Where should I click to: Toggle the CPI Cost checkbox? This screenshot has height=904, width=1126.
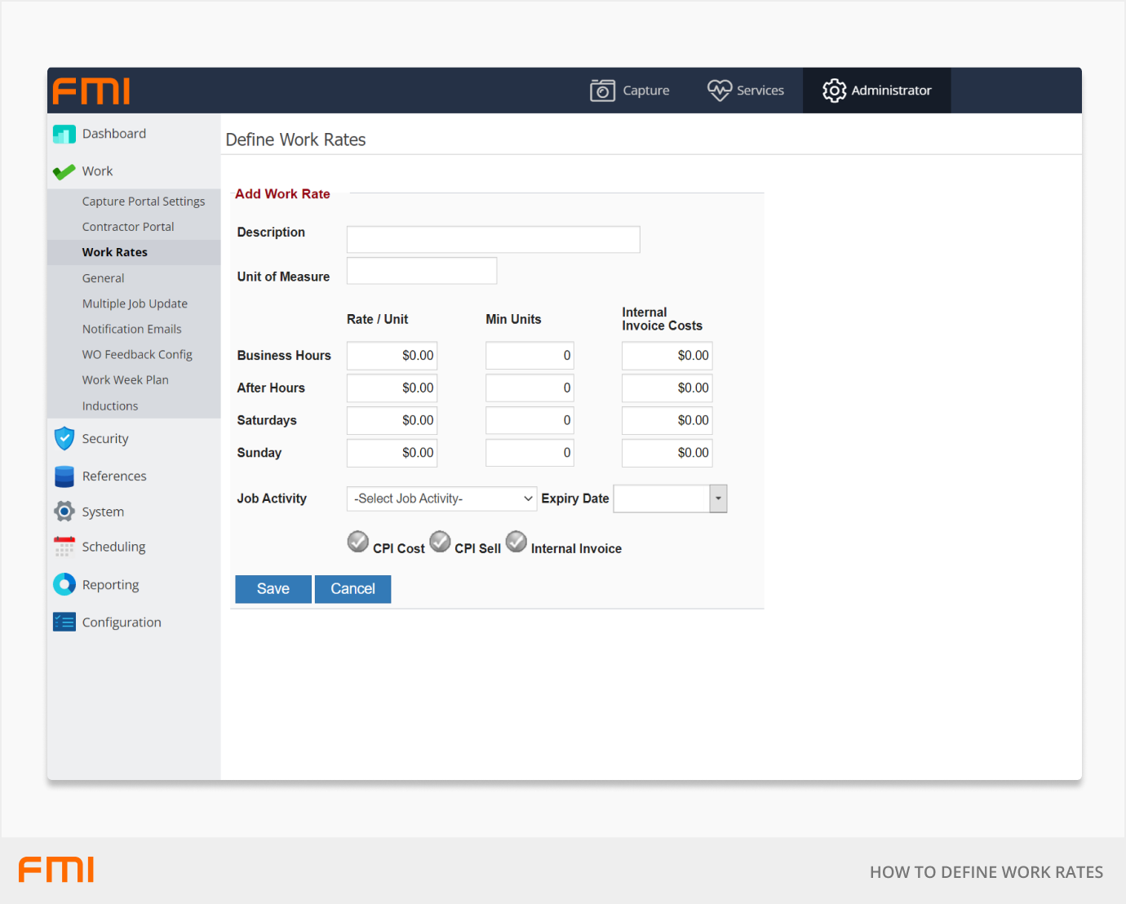[358, 542]
